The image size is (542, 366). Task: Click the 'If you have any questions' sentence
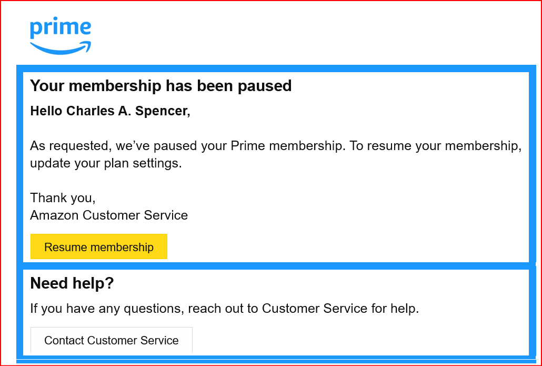(224, 308)
